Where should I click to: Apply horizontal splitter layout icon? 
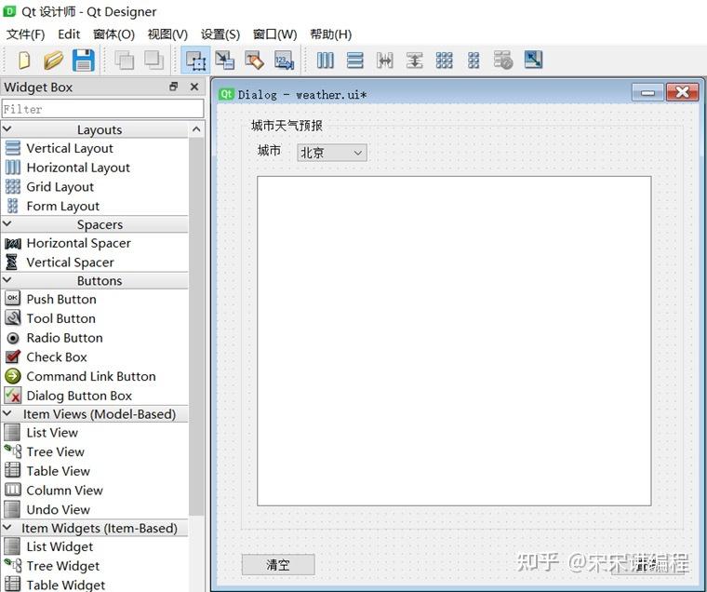(x=384, y=60)
